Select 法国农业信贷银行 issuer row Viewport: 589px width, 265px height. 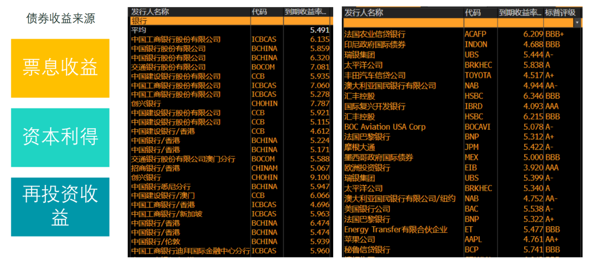461,34
